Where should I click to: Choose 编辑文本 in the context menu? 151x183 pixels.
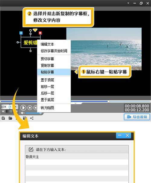[x=54, y=44]
